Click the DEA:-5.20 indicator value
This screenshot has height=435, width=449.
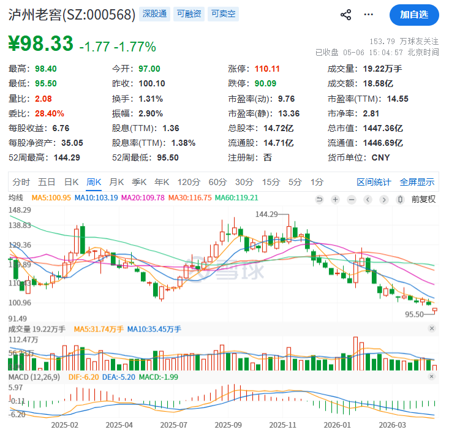[119, 377]
